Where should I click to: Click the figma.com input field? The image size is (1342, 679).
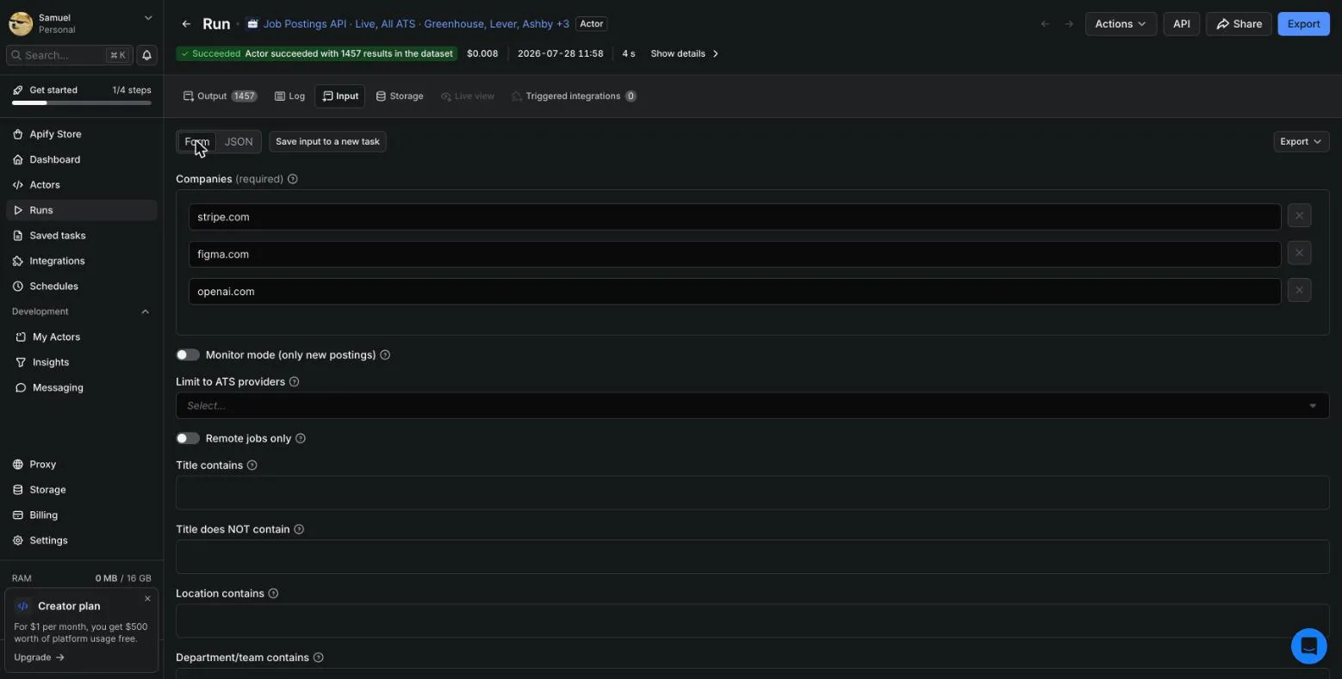pos(735,254)
